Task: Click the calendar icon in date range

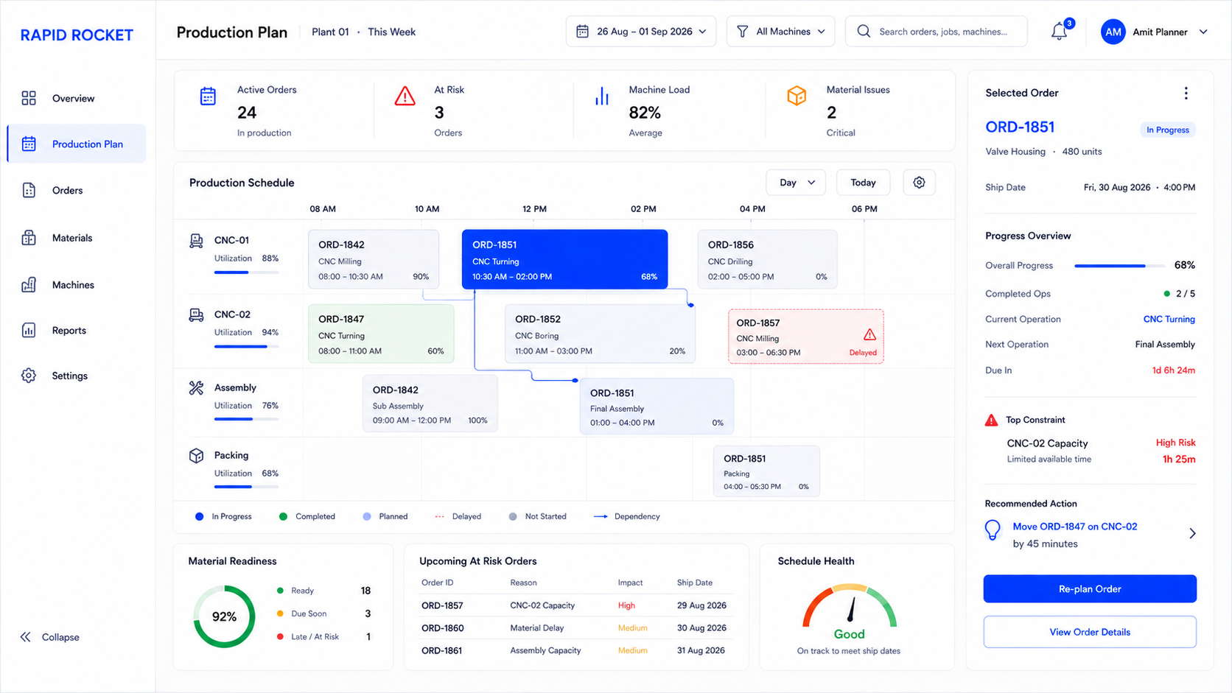Action: coord(582,32)
